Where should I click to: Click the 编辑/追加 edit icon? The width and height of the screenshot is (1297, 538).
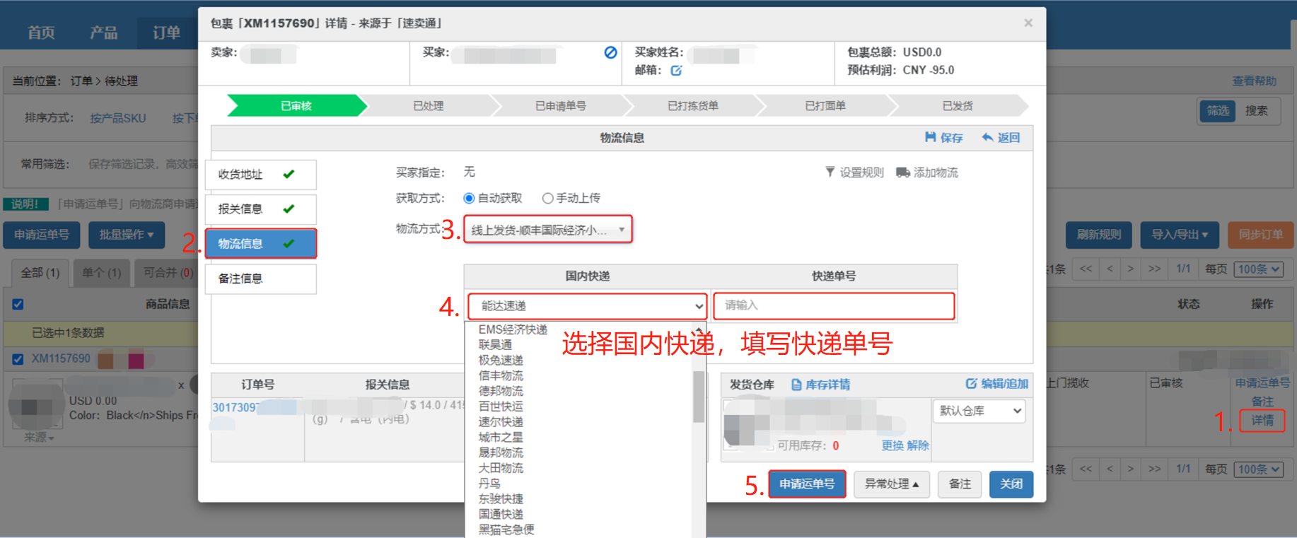[971, 383]
